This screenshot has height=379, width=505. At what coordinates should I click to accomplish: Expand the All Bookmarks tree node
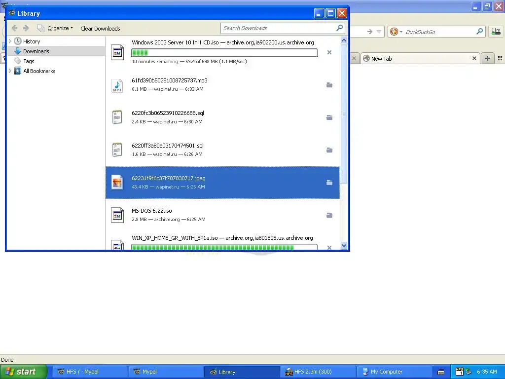[10, 71]
